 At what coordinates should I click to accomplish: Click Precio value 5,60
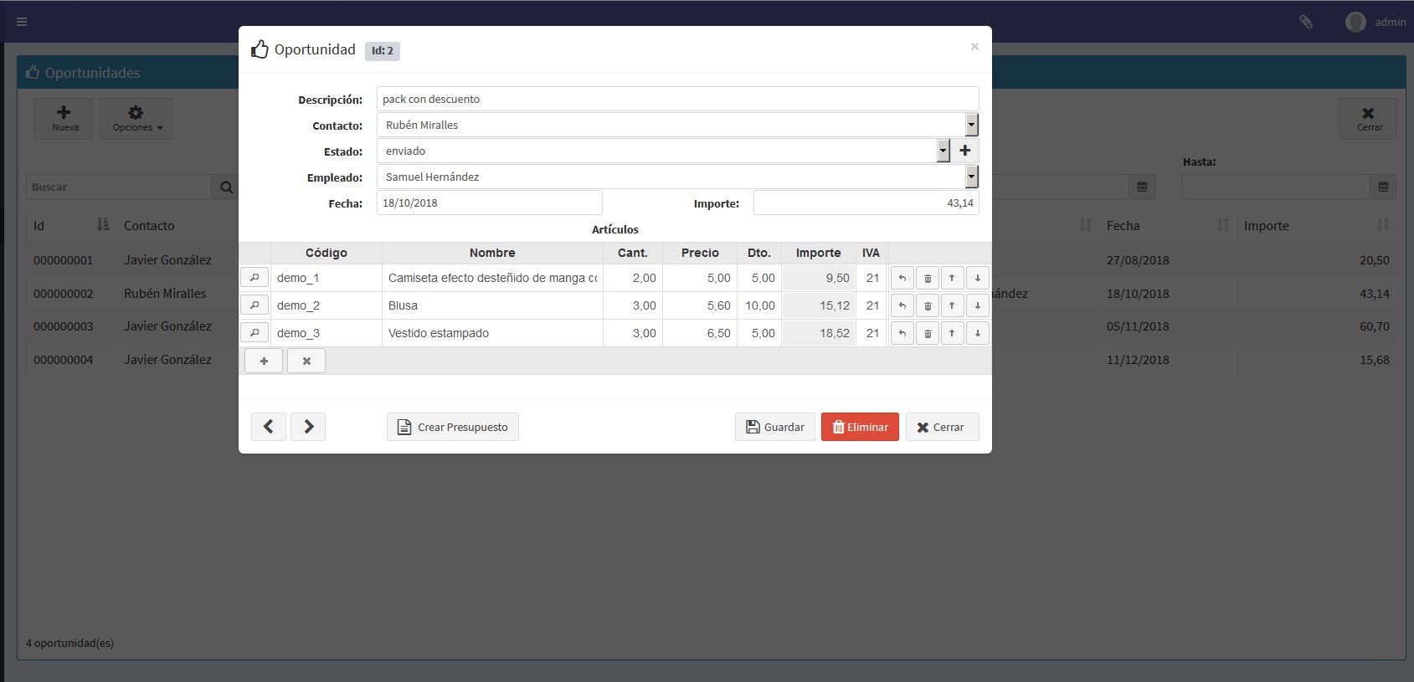coord(700,305)
